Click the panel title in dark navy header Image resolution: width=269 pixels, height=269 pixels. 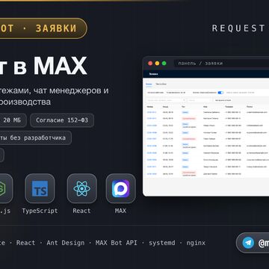point(154,74)
